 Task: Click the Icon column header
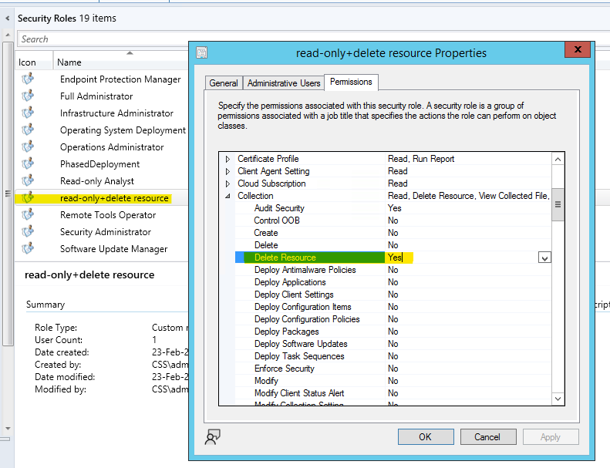pos(34,62)
